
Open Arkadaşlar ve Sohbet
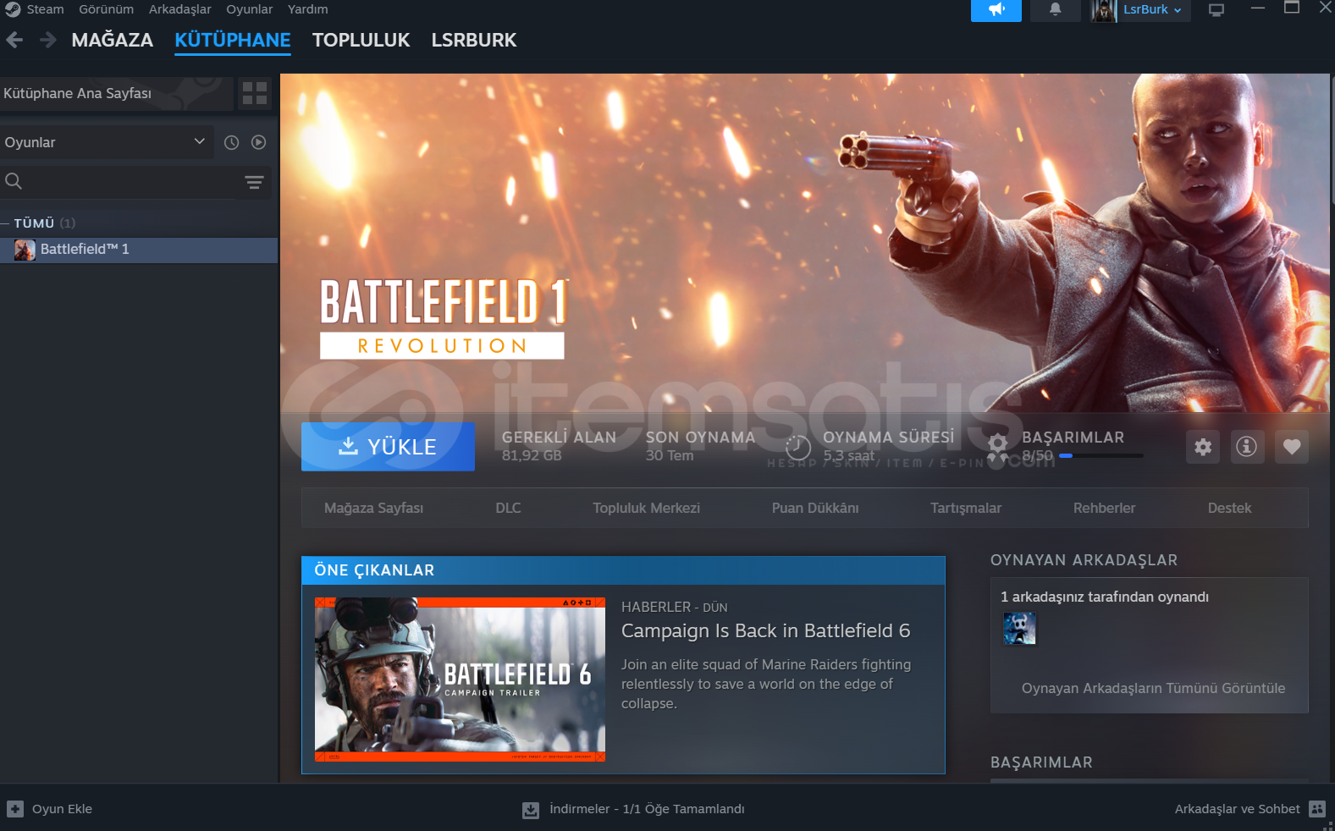pyautogui.click(x=1237, y=809)
